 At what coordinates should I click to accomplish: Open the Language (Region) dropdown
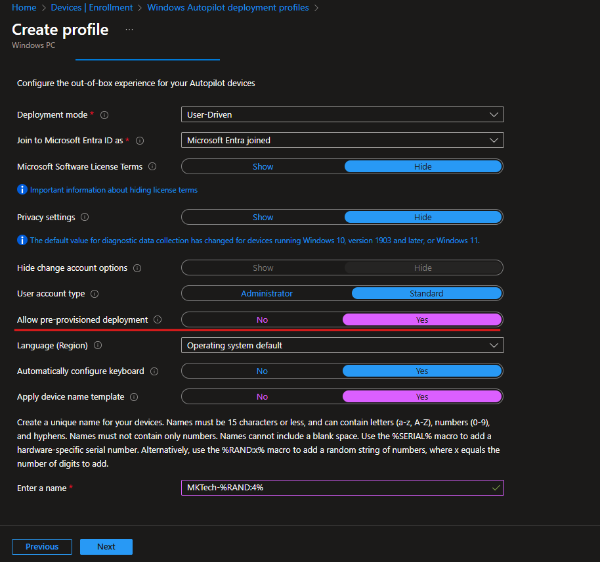(x=342, y=345)
